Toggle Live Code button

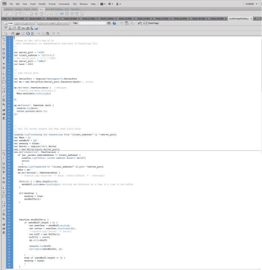[62, 23]
